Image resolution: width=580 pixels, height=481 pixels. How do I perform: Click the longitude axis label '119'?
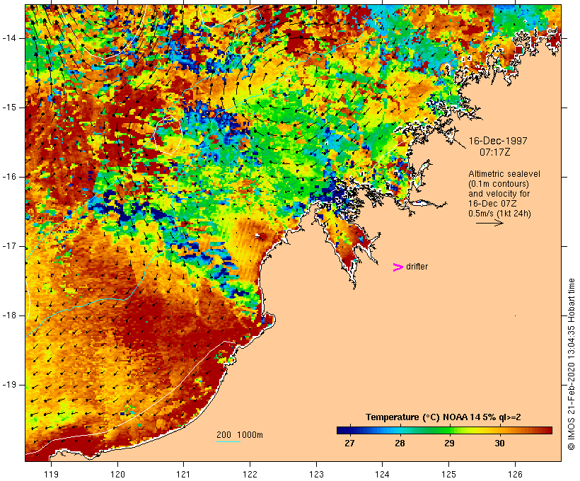[51, 475]
